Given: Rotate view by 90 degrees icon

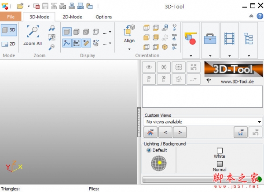Looking at the screenshot, I should coord(174,28).
